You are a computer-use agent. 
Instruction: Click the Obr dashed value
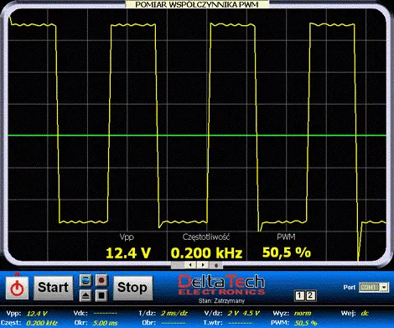point(174,323)
